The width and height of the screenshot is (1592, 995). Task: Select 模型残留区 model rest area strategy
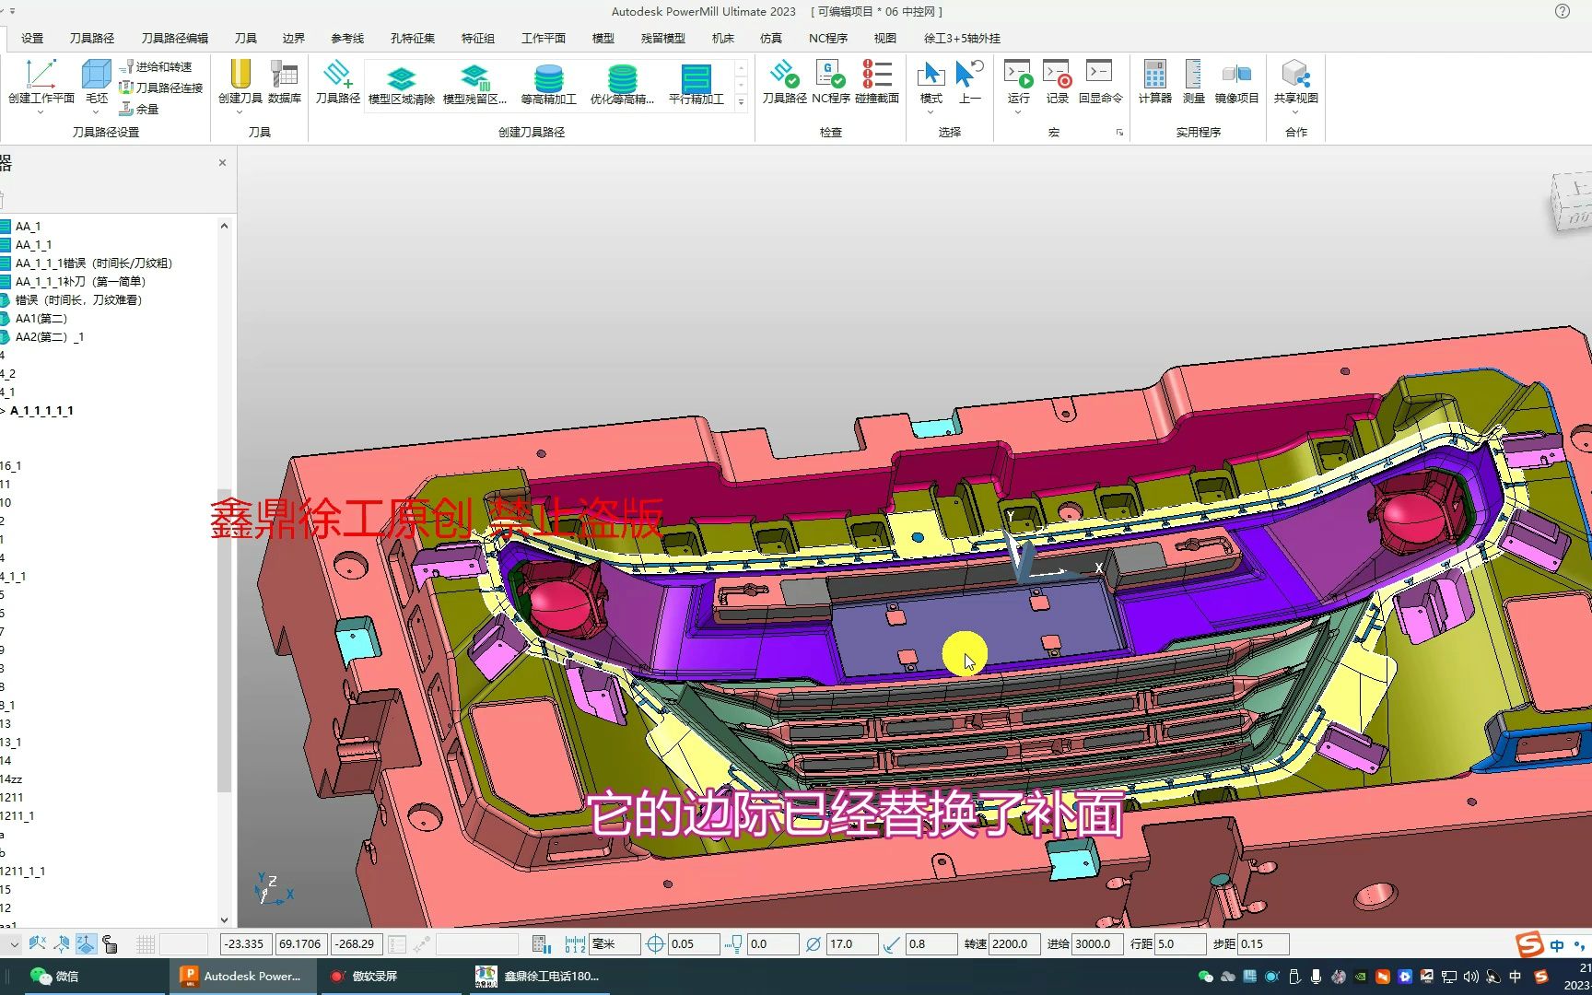click(x=474, y=84)
